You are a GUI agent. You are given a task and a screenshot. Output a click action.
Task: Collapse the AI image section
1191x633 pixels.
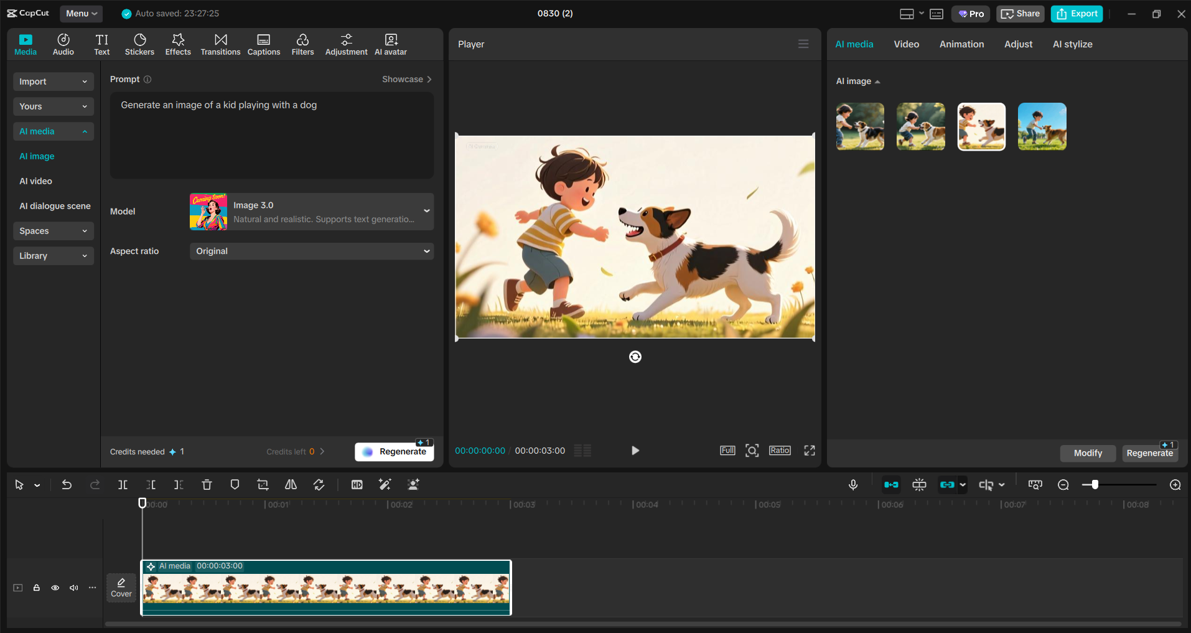877,81
